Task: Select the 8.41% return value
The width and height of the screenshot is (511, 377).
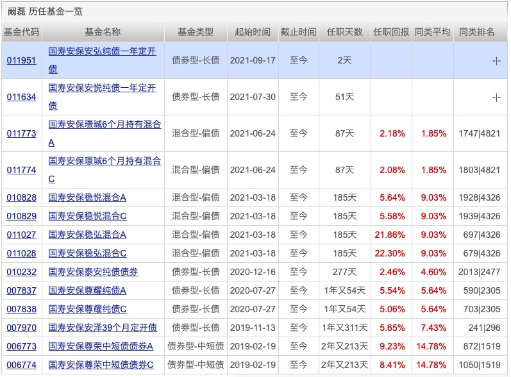Action: click(392, 365)
